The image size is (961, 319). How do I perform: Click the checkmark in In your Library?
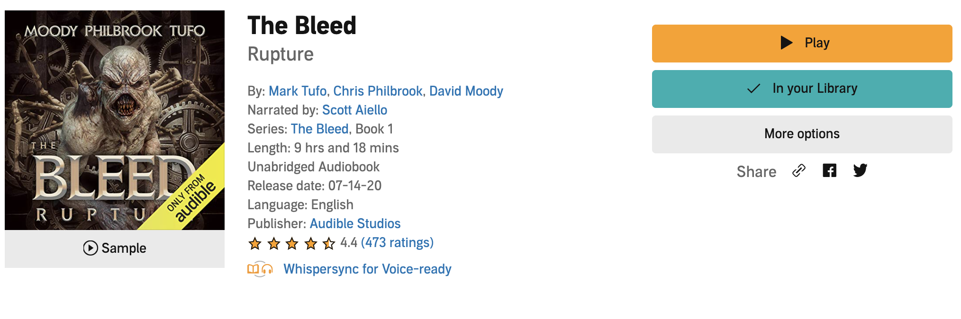pyautogui.click(x=753, y=89)
